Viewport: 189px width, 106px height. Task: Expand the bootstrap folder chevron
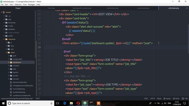click(4, 23)
